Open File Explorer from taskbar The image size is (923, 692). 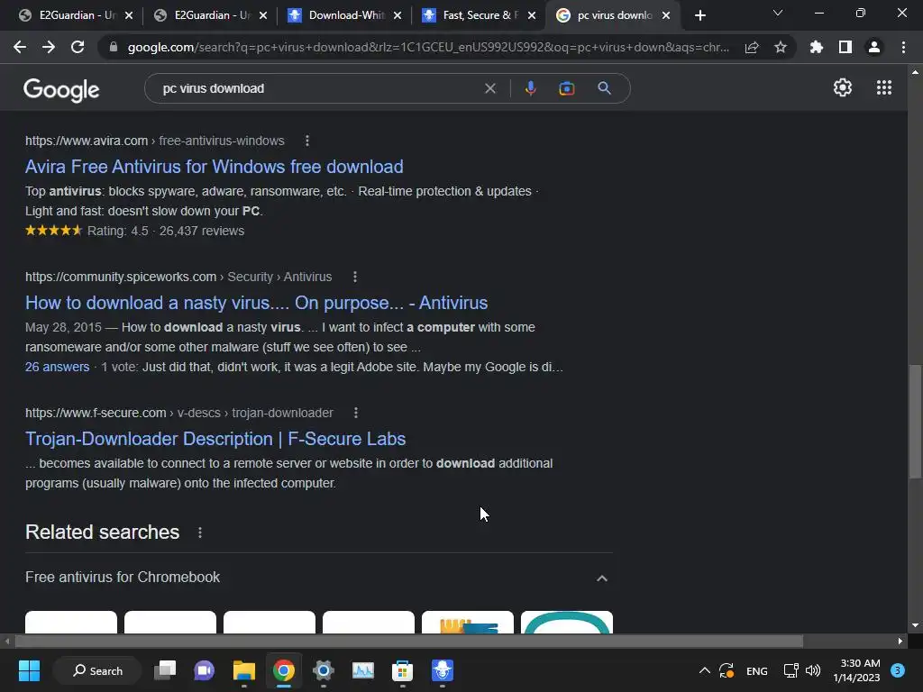pyautogui.click(x=243, y=670)
